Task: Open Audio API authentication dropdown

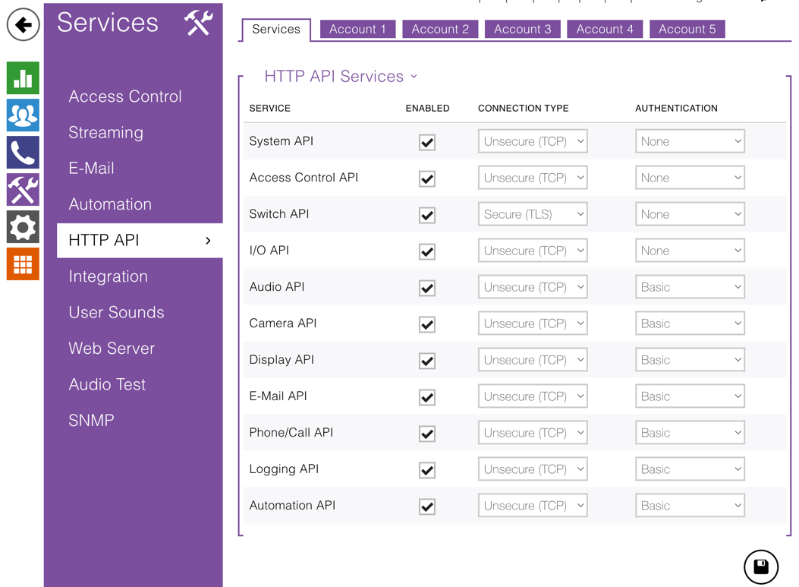Action: [690, 287]
